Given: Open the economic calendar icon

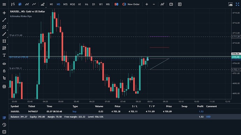Looking at the screenshot, I should tap(171, 4).
